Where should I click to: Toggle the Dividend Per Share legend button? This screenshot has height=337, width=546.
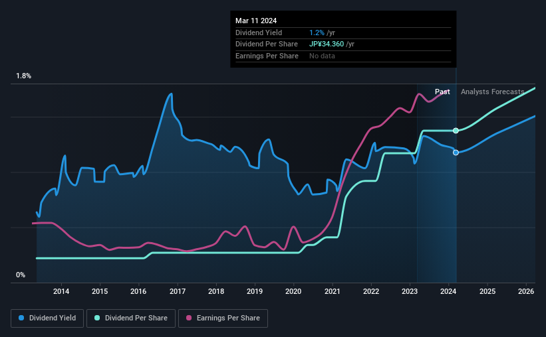tap(131, 318)
